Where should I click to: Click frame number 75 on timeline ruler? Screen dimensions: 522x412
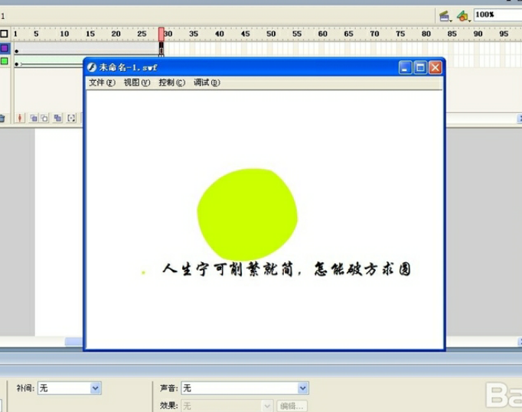click(400, 34)
